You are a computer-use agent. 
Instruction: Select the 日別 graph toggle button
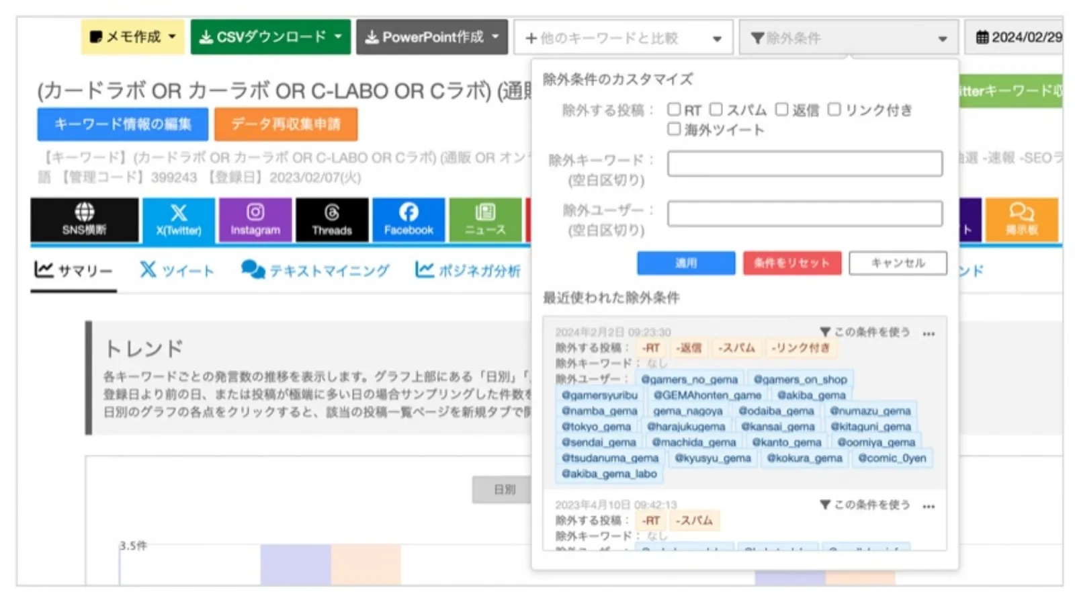pyautogui.click(x=504, y=489)
